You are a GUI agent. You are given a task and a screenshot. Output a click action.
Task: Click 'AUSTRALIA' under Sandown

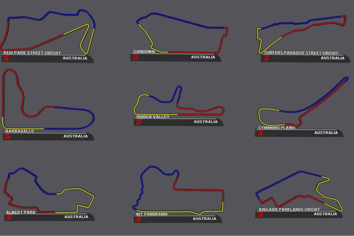[x=203, y=57]
